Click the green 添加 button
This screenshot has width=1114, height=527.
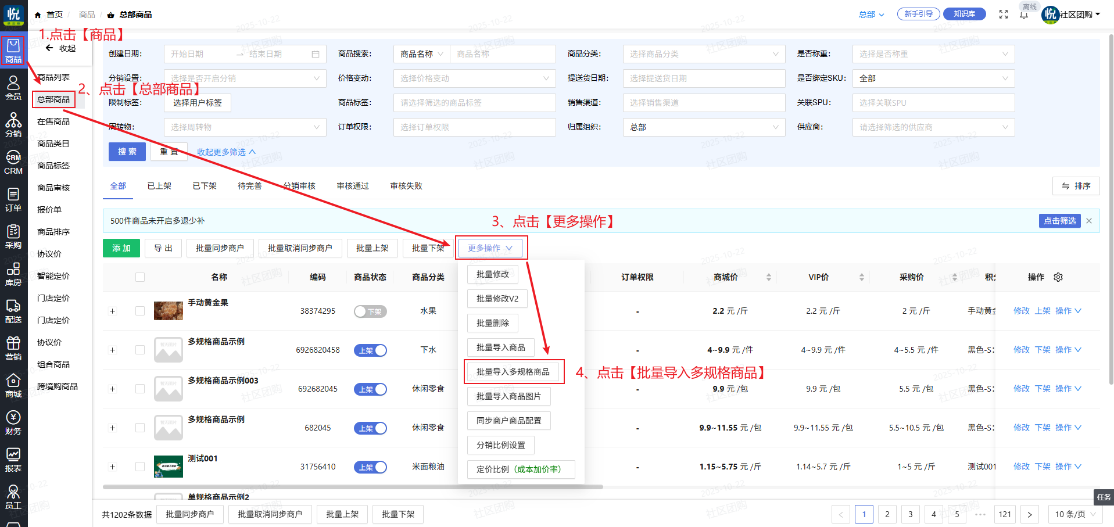tap(121, 248)
